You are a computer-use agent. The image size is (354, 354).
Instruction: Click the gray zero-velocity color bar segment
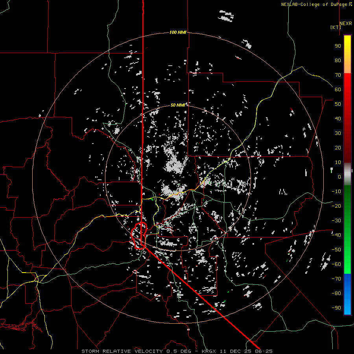(x=347, y=174)
